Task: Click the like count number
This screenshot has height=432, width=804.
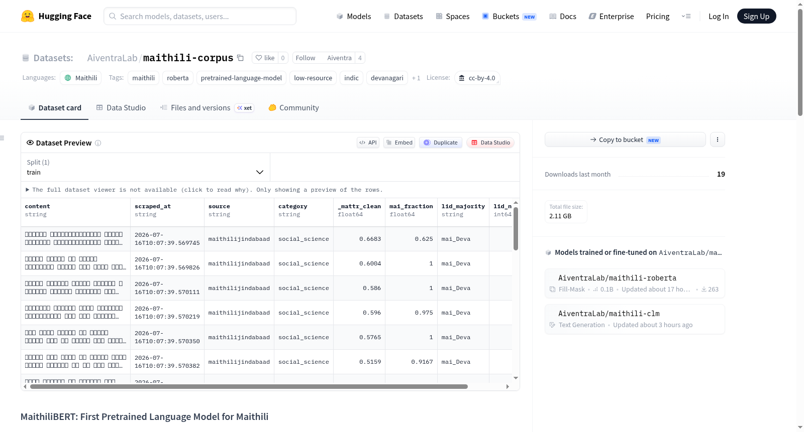Action: [283, 58]
